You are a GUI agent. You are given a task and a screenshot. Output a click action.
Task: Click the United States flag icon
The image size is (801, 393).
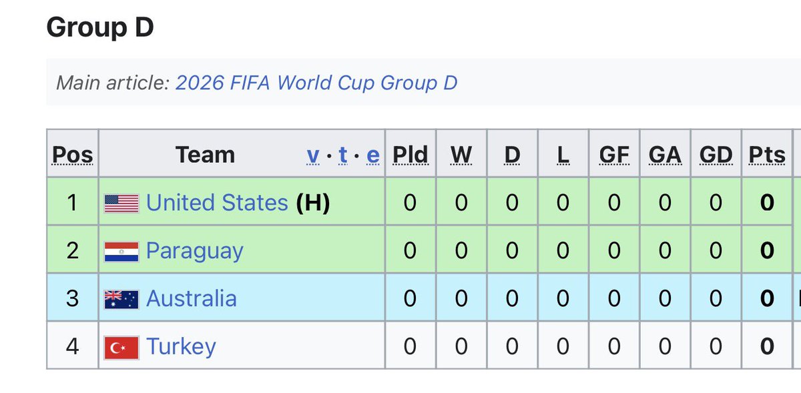121,203
